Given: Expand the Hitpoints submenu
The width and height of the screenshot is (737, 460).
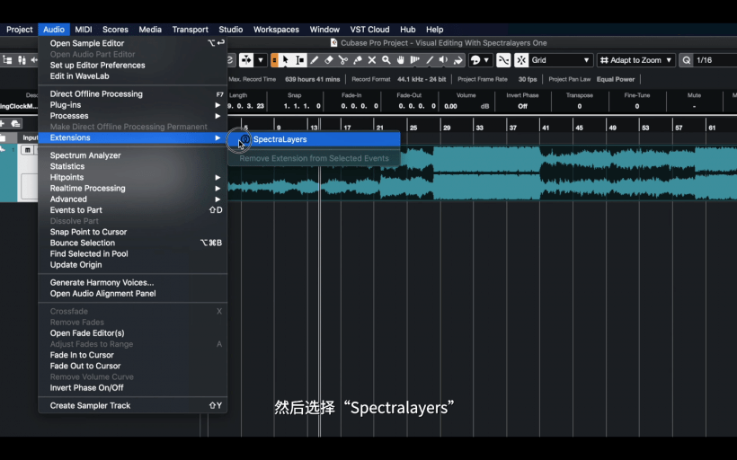Looking at the screenshot, I should pos(134,177).
